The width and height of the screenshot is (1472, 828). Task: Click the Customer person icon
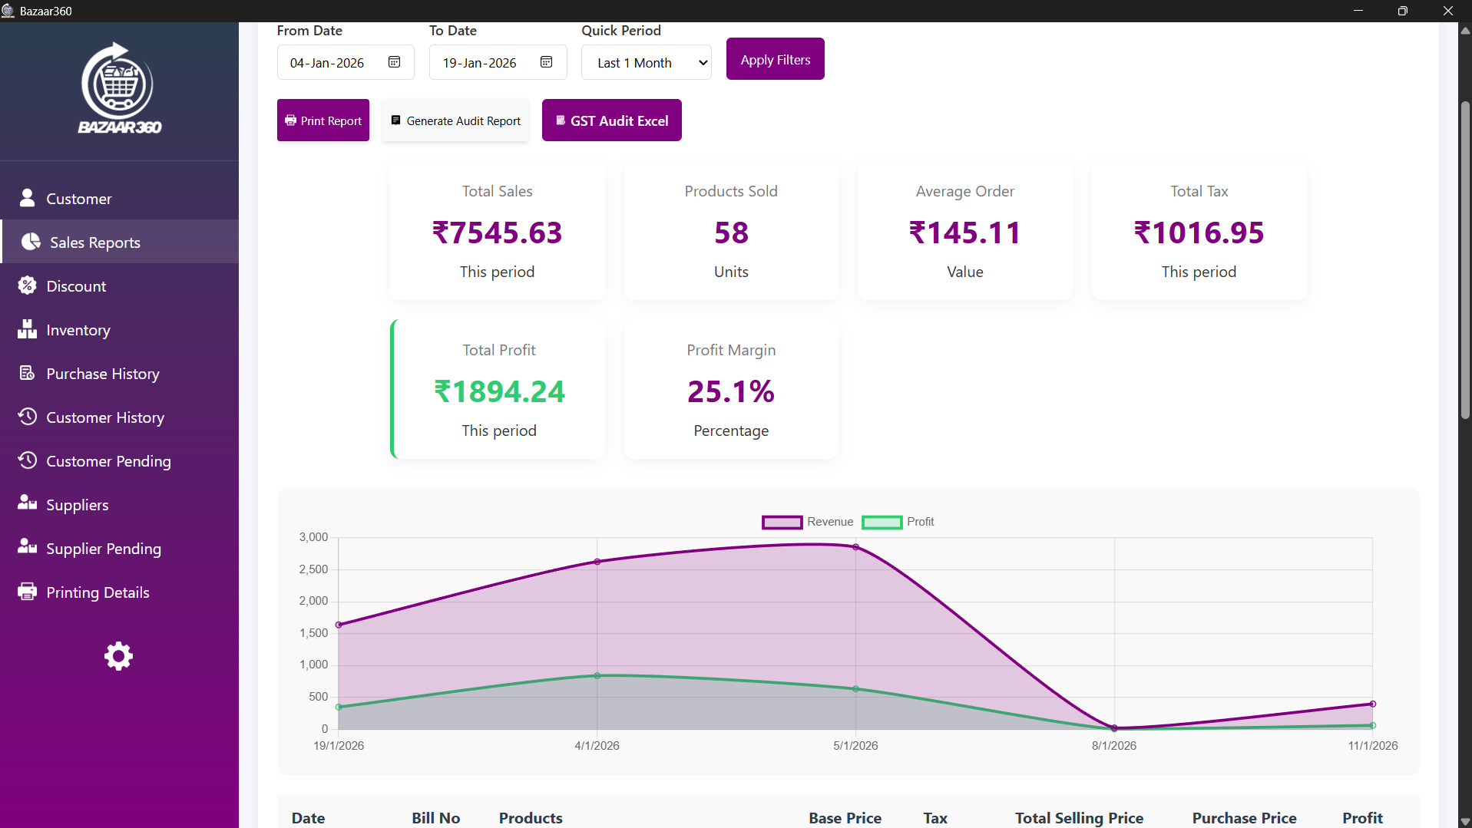pos(27,198)
